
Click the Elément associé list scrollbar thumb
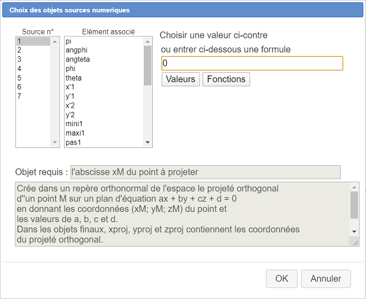click(x=147, y=65)
